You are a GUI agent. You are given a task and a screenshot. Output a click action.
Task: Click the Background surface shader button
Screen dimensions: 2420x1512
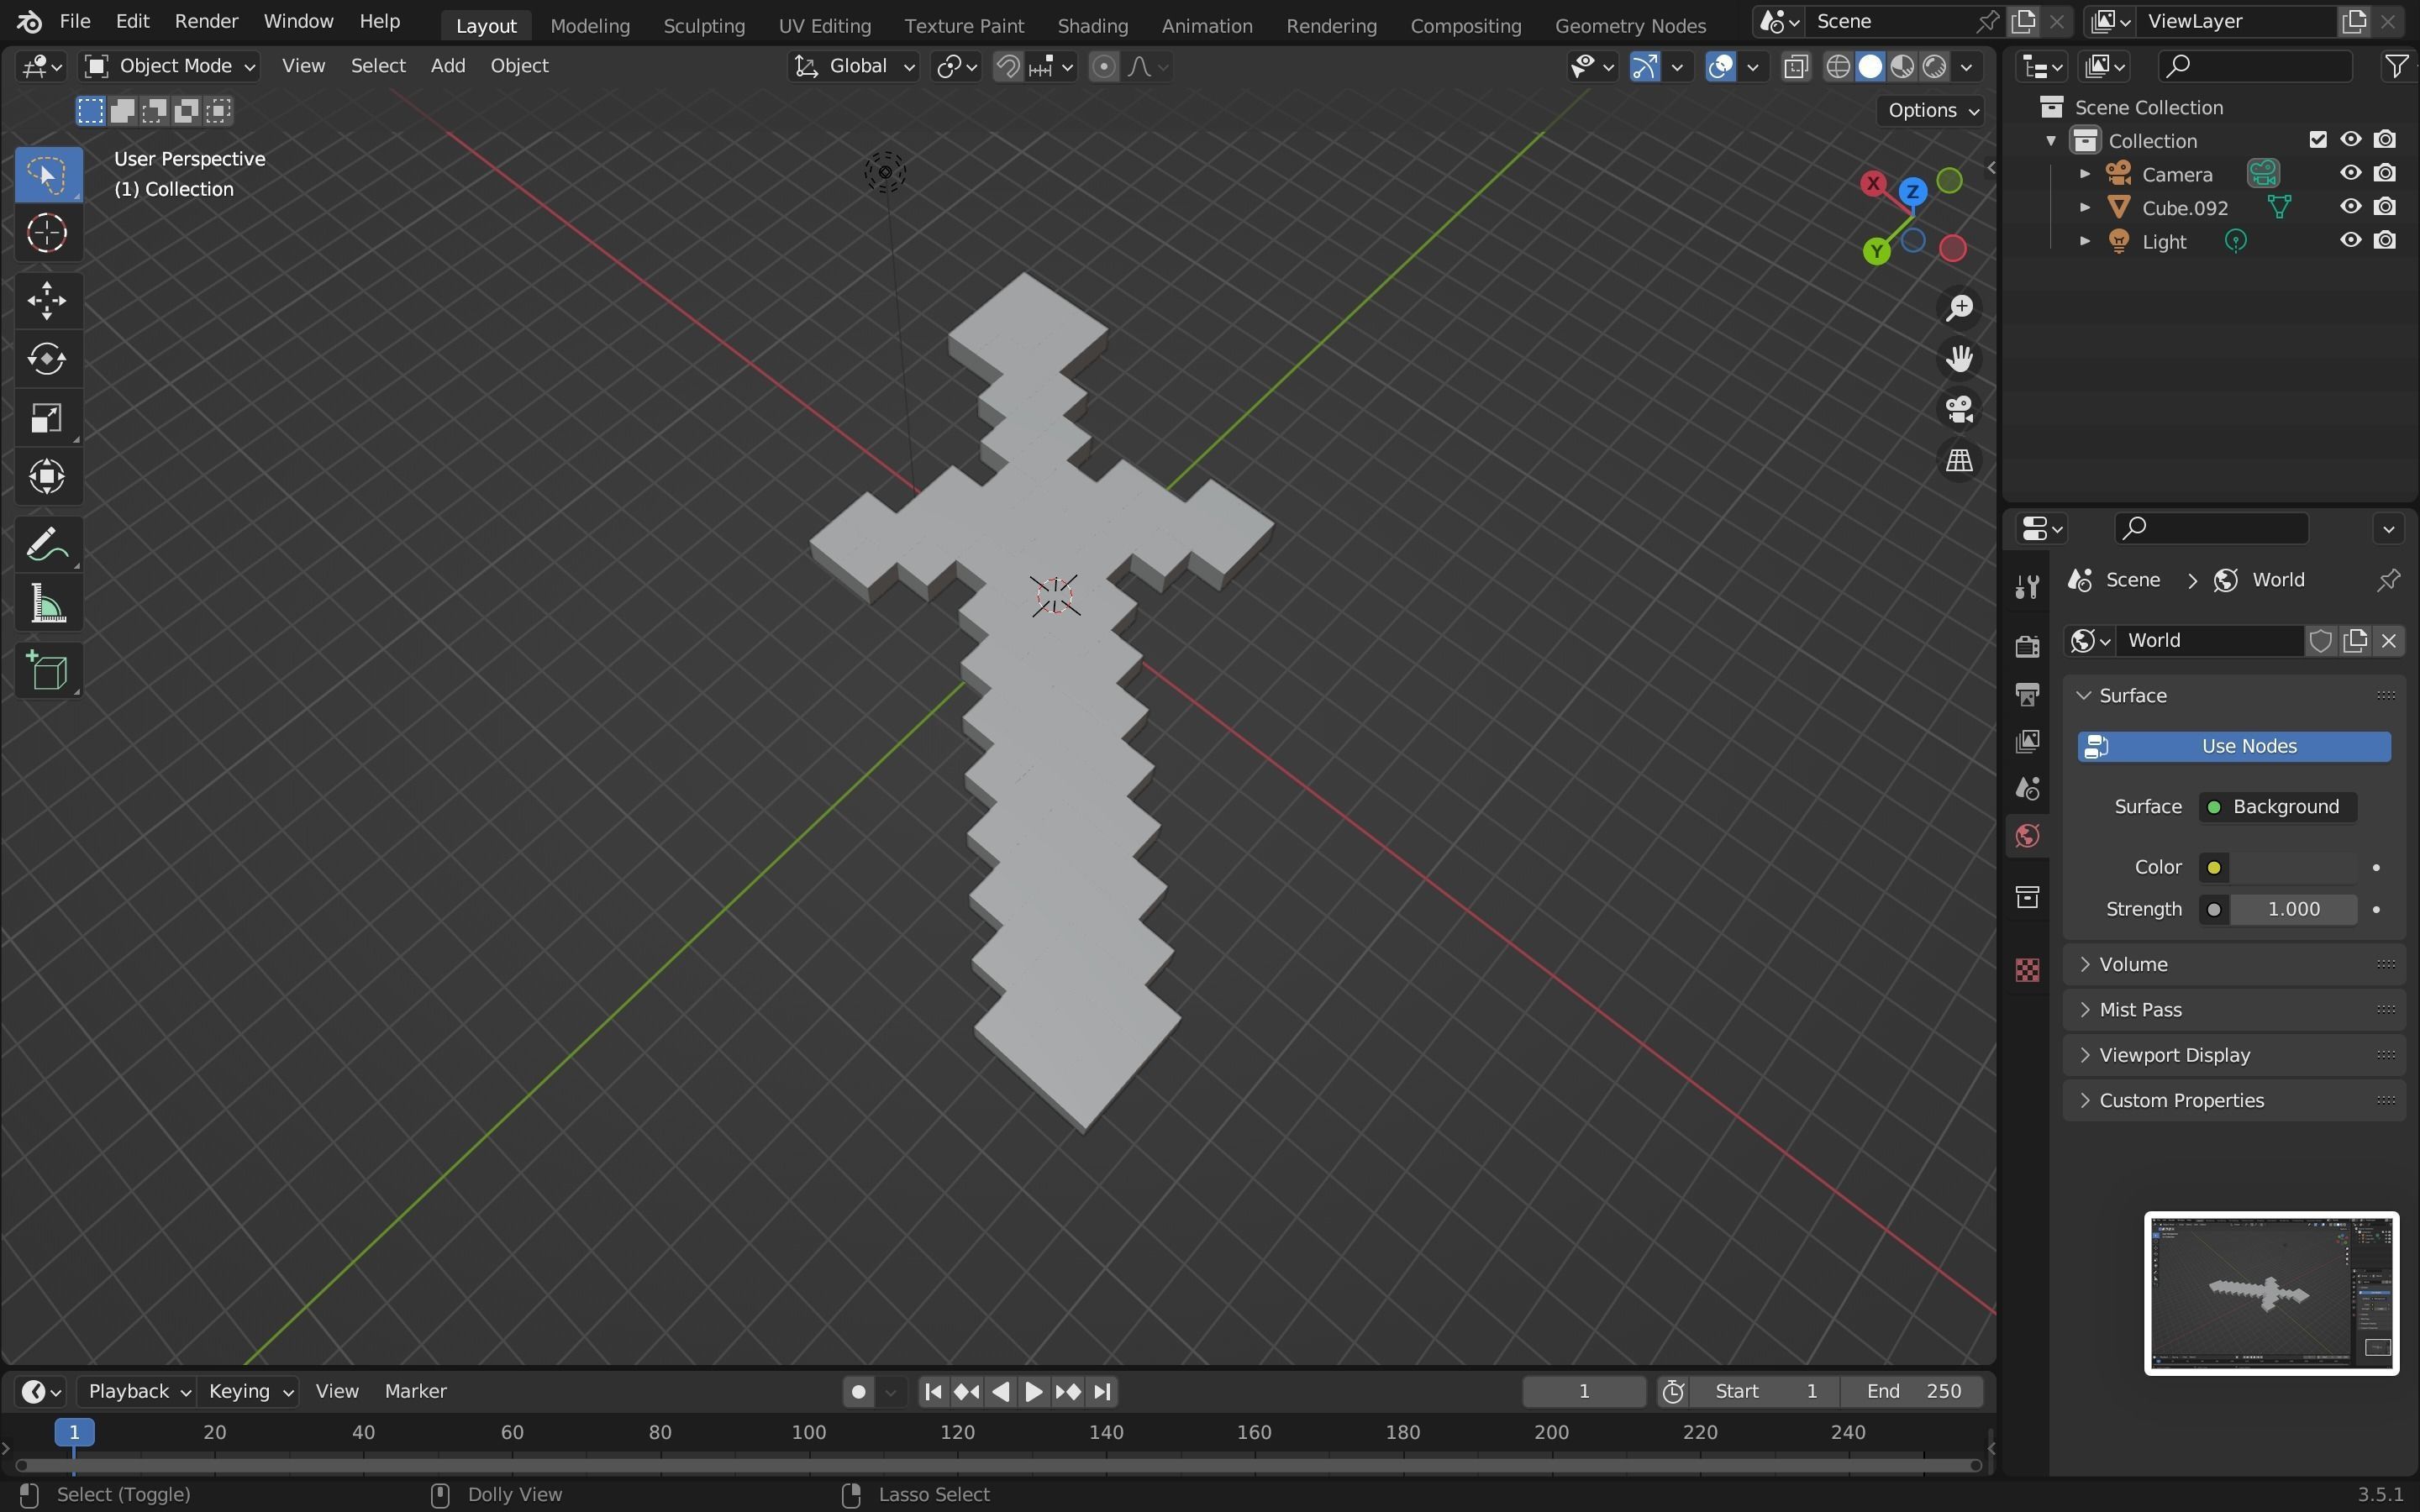[2277, 807]
